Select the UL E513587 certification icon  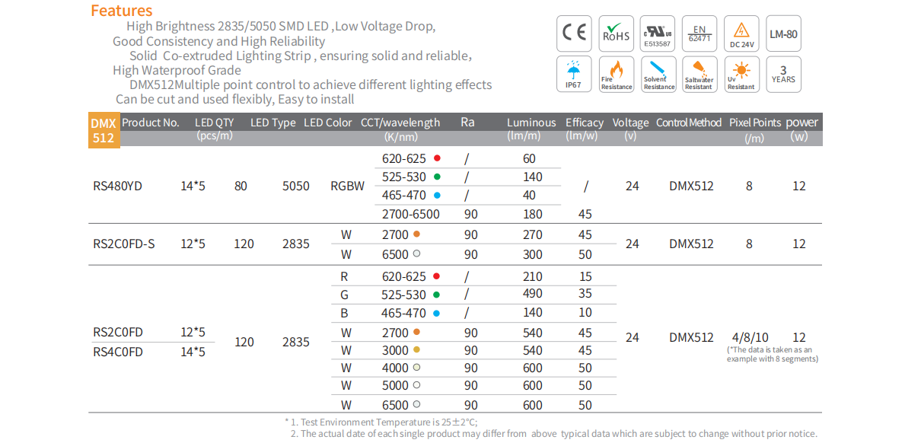click(x=658, y=33)
